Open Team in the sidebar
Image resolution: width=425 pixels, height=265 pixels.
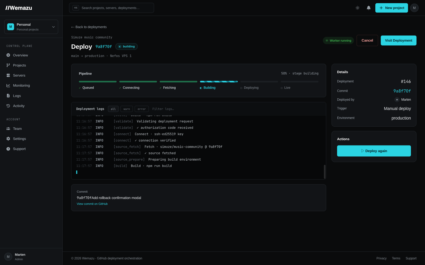pyautogui.click(x=31, y=129)
